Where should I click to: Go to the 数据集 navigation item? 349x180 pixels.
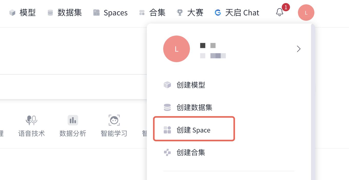click(x=65, y=13)
